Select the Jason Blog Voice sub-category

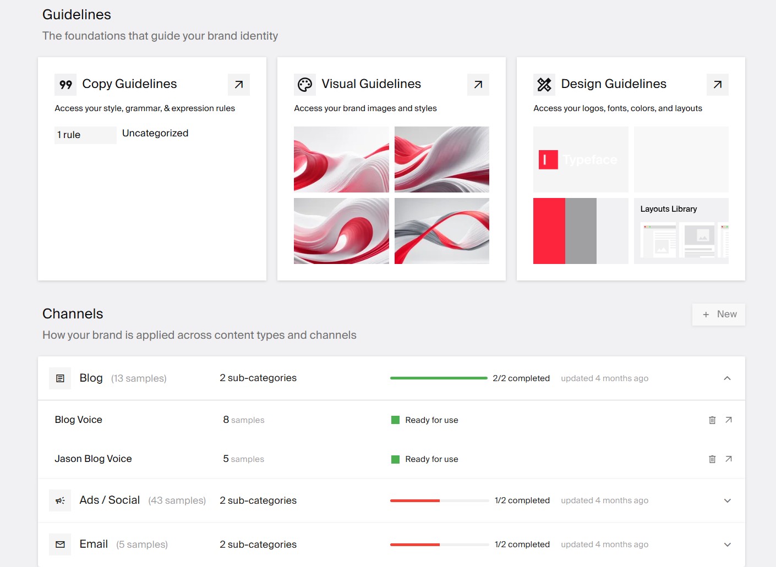(x=94, y=459)
